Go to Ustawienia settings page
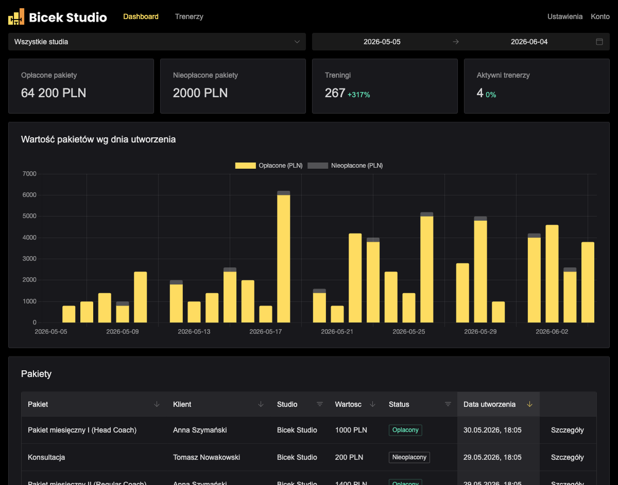 [x=565, y=16]
